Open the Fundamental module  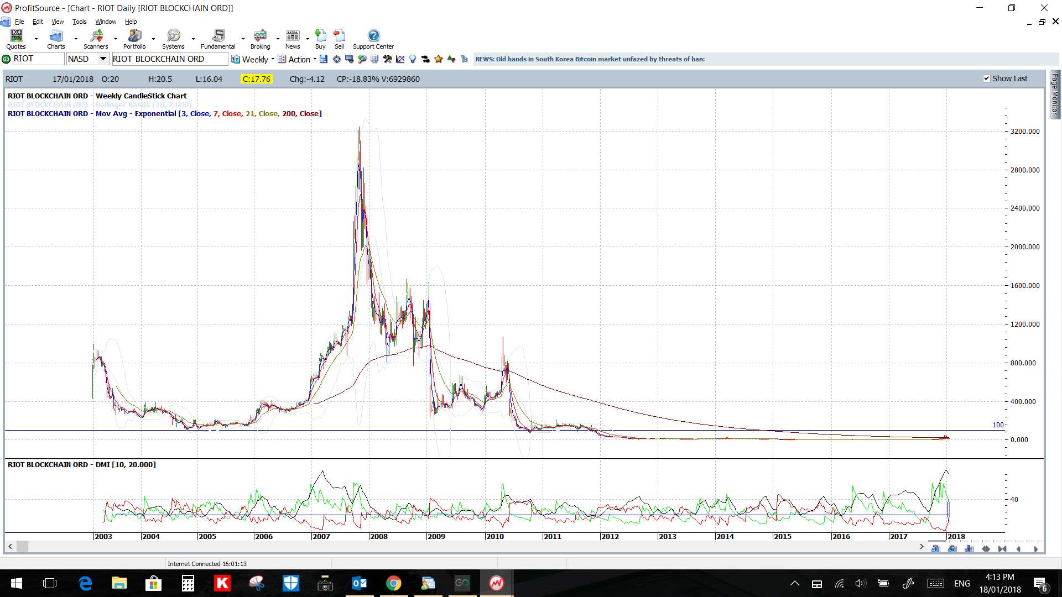(x=218, y=39)
